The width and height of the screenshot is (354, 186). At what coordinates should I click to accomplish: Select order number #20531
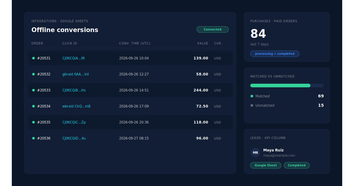44,58
